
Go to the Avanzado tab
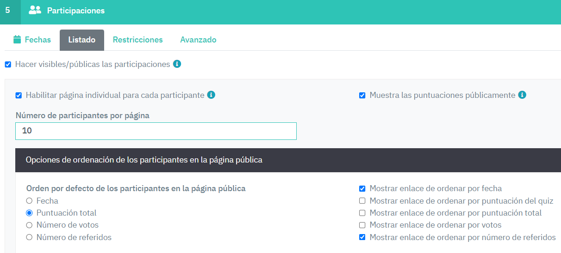pyautogui.click(x=198, y=40)
